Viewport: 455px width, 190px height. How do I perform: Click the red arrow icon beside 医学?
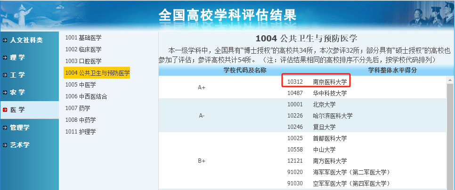point(5,110)
